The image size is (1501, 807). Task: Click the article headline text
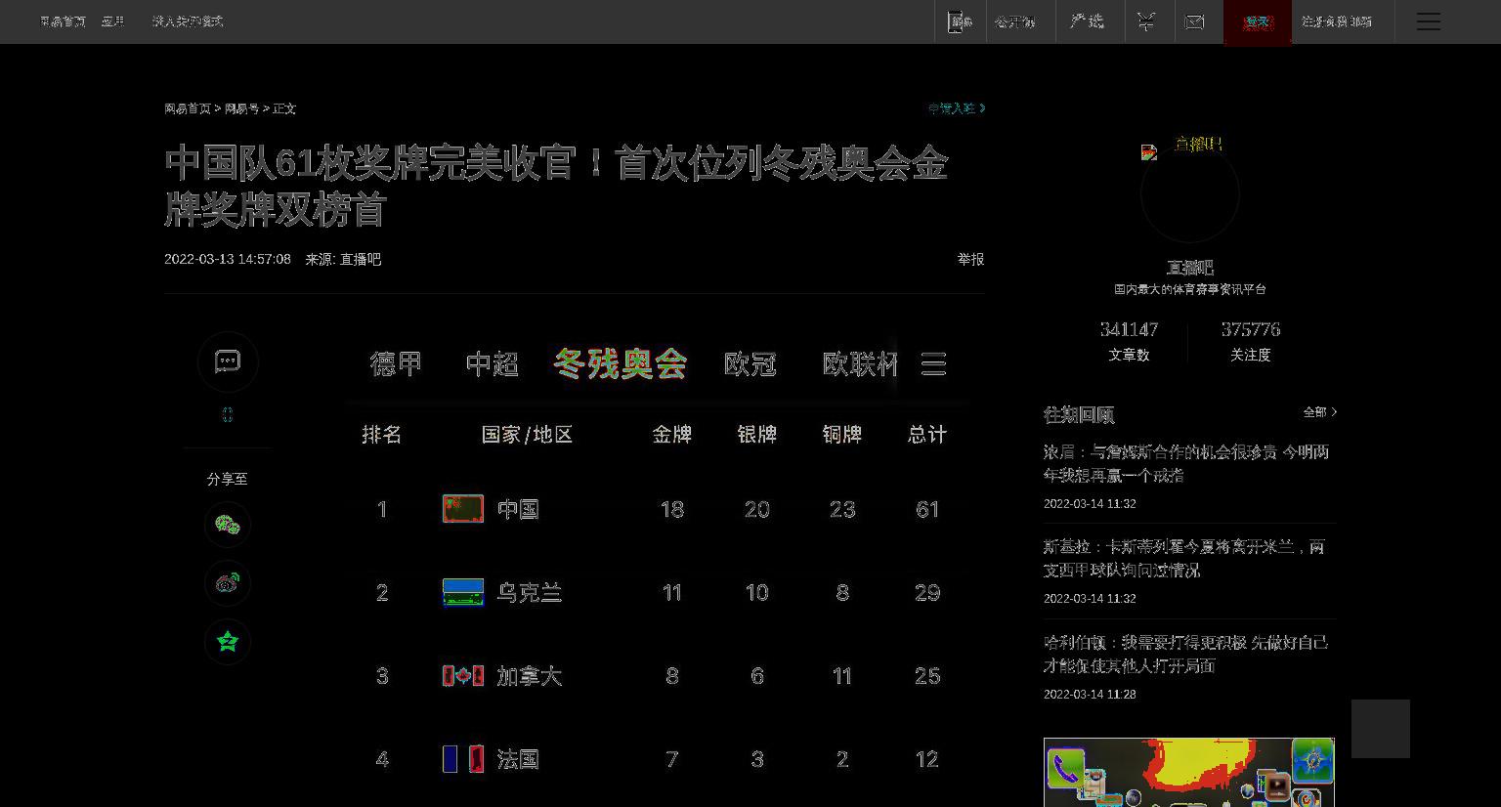[x=556, y=186]
